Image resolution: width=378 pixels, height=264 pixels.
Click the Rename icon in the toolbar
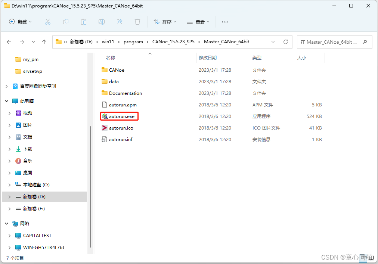click(x=101, y=22)
